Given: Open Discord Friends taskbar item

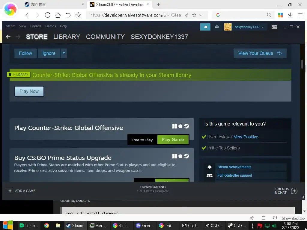Looking at the screenshot, I should click(145, 226).
